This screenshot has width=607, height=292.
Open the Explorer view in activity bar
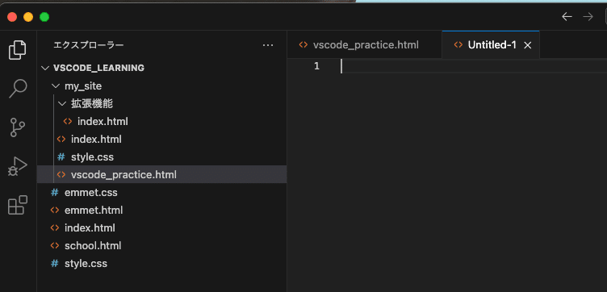[x=18, y=50]
